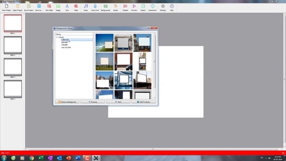Click the Help question mark icon
The image size is (286, 161).
click(x=172, y=8)
